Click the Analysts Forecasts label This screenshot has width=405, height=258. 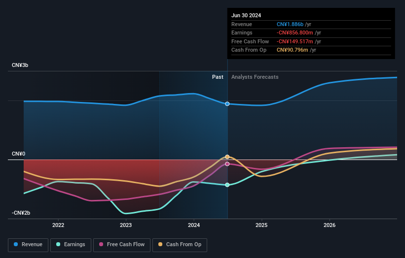pos(255,77)
